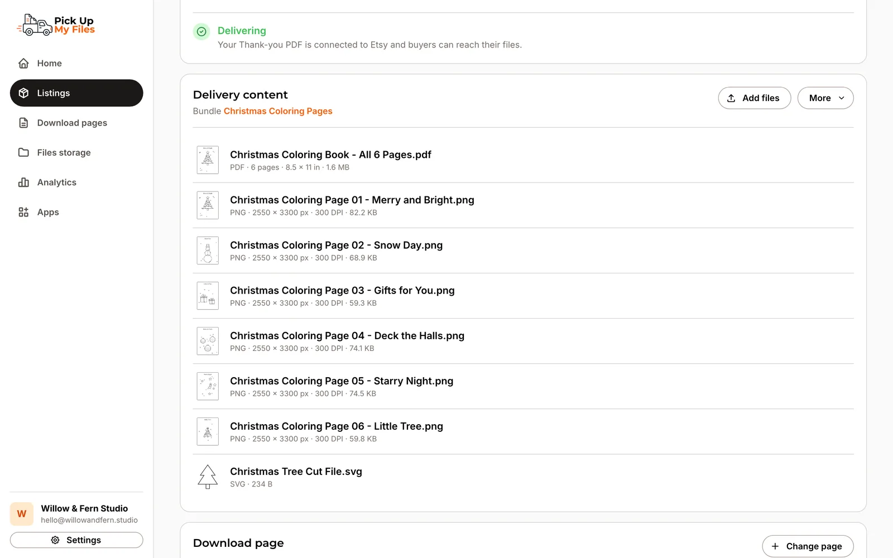Click the plus icon in Change page
Viewport: 893px width, 558px height.
775,546
